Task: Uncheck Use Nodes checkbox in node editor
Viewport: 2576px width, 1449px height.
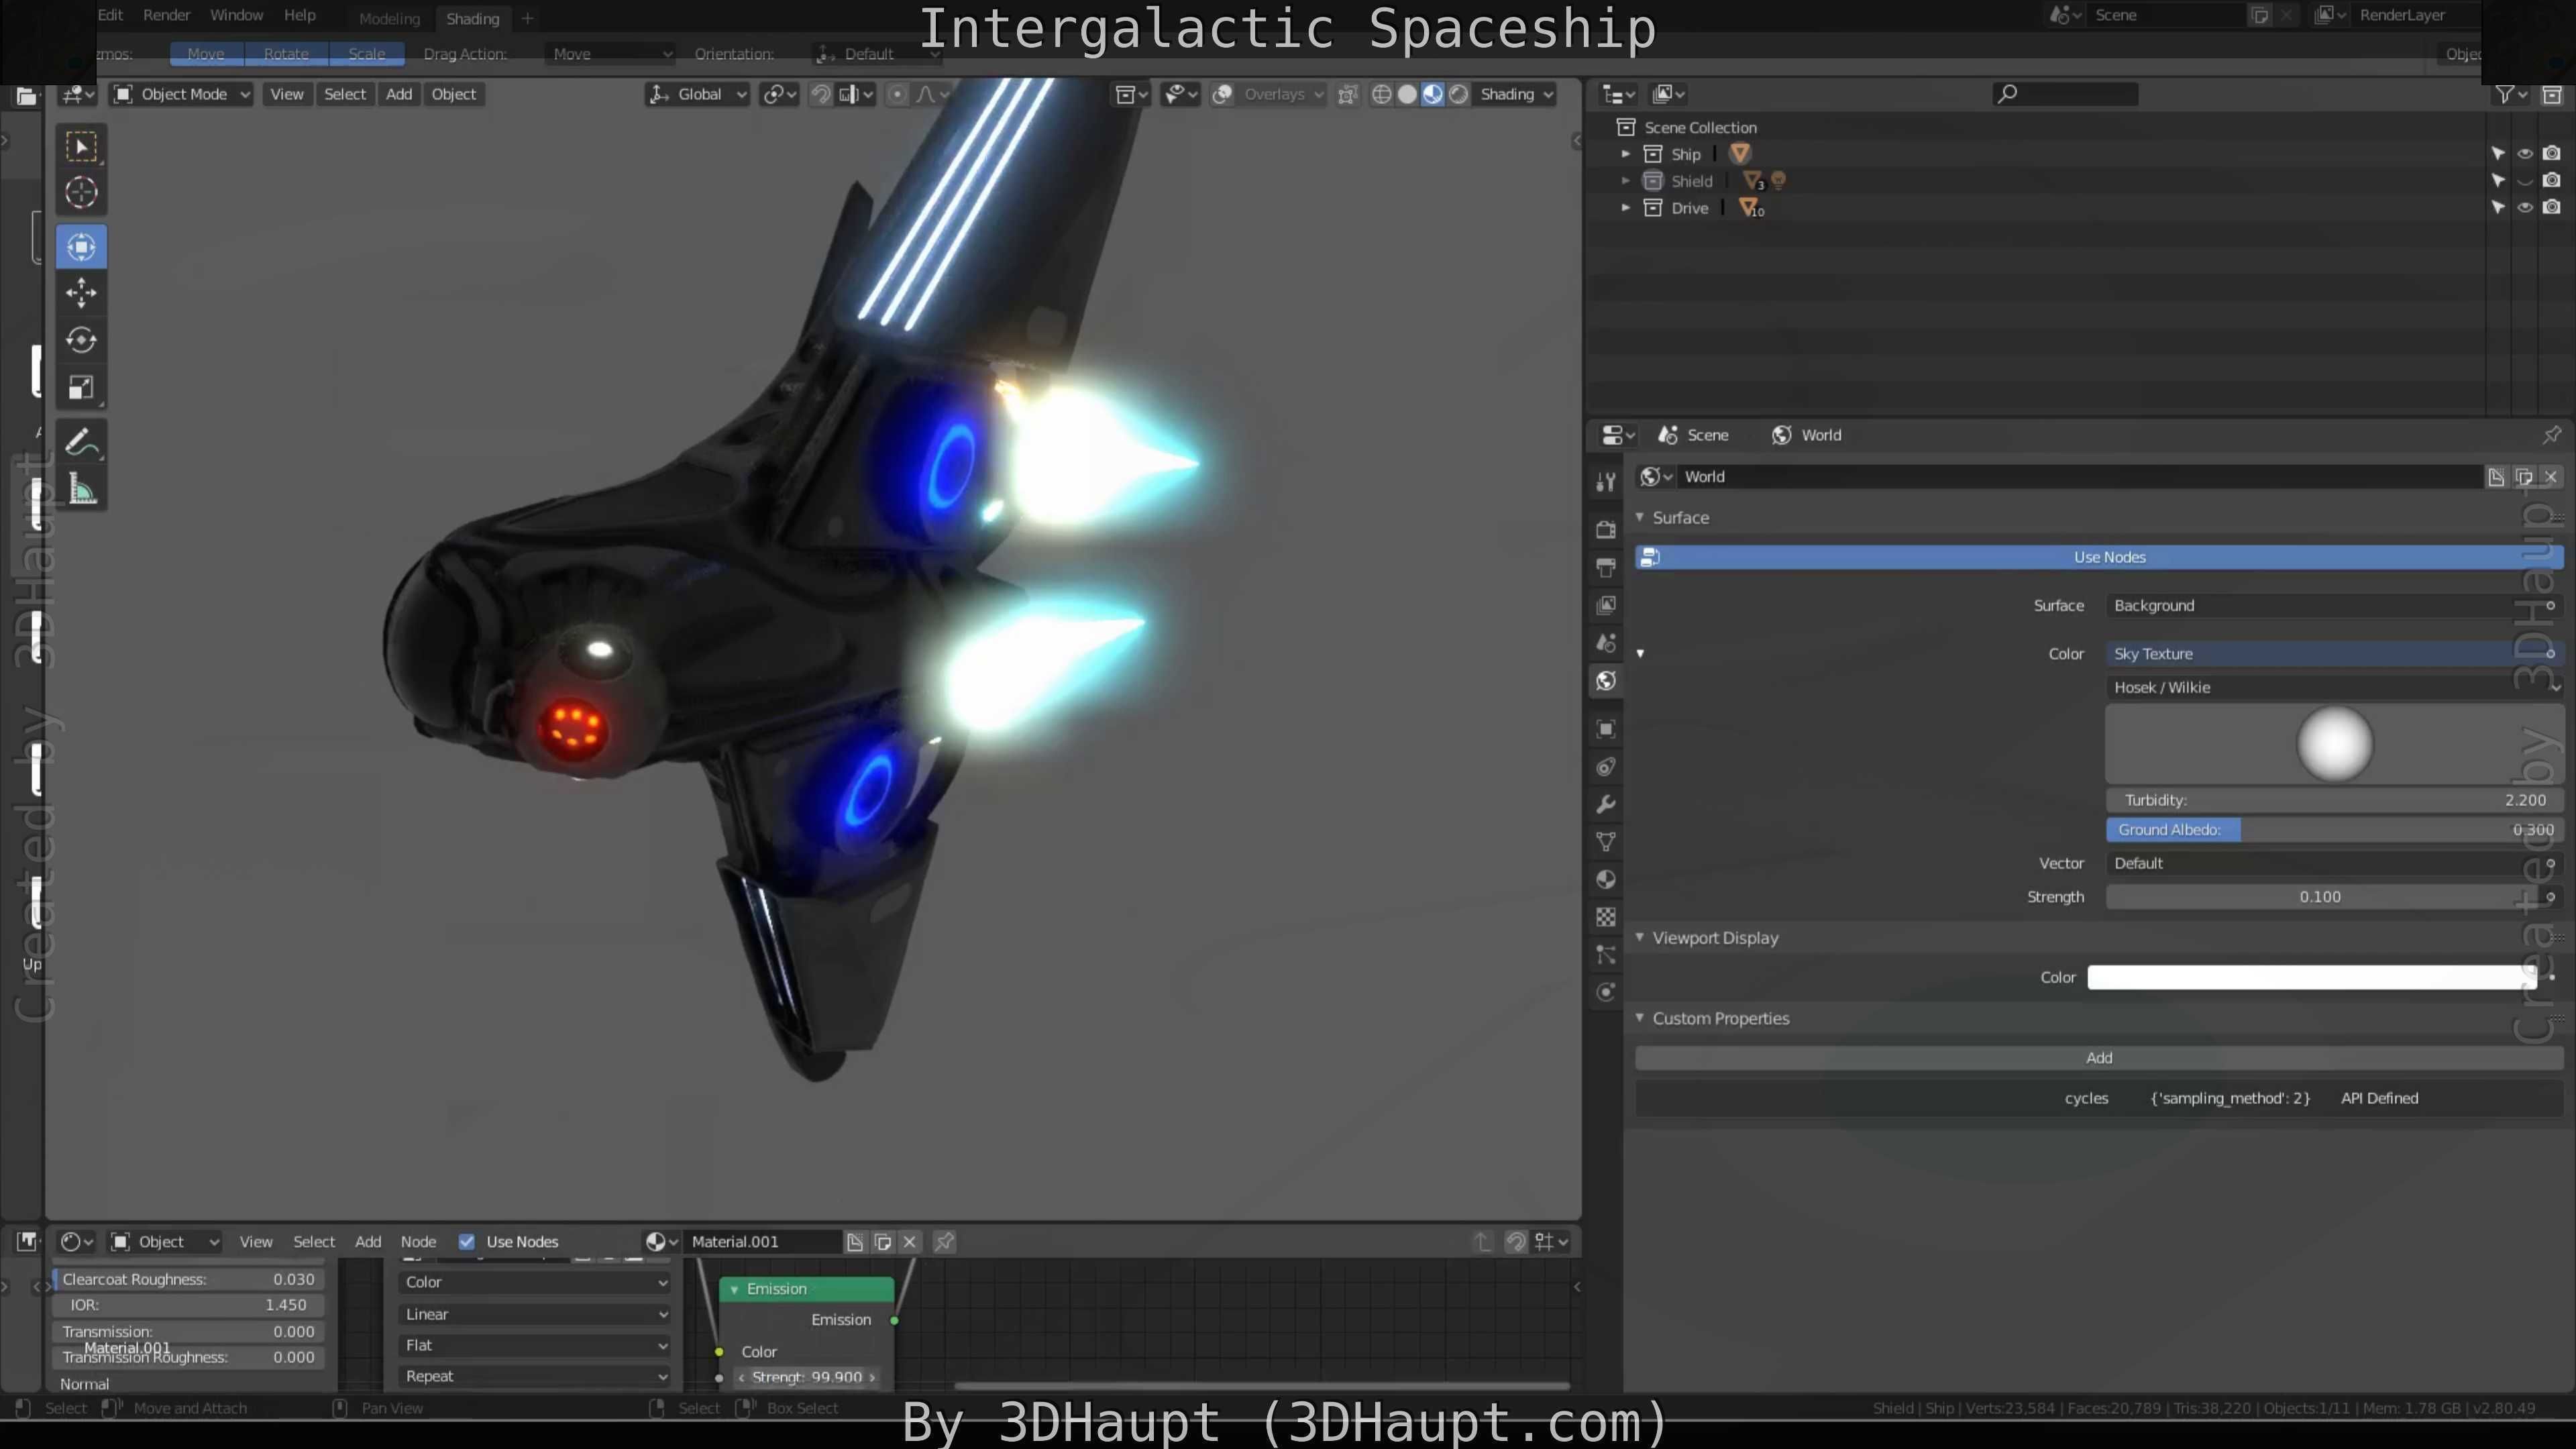Action: click(466, 1242)
